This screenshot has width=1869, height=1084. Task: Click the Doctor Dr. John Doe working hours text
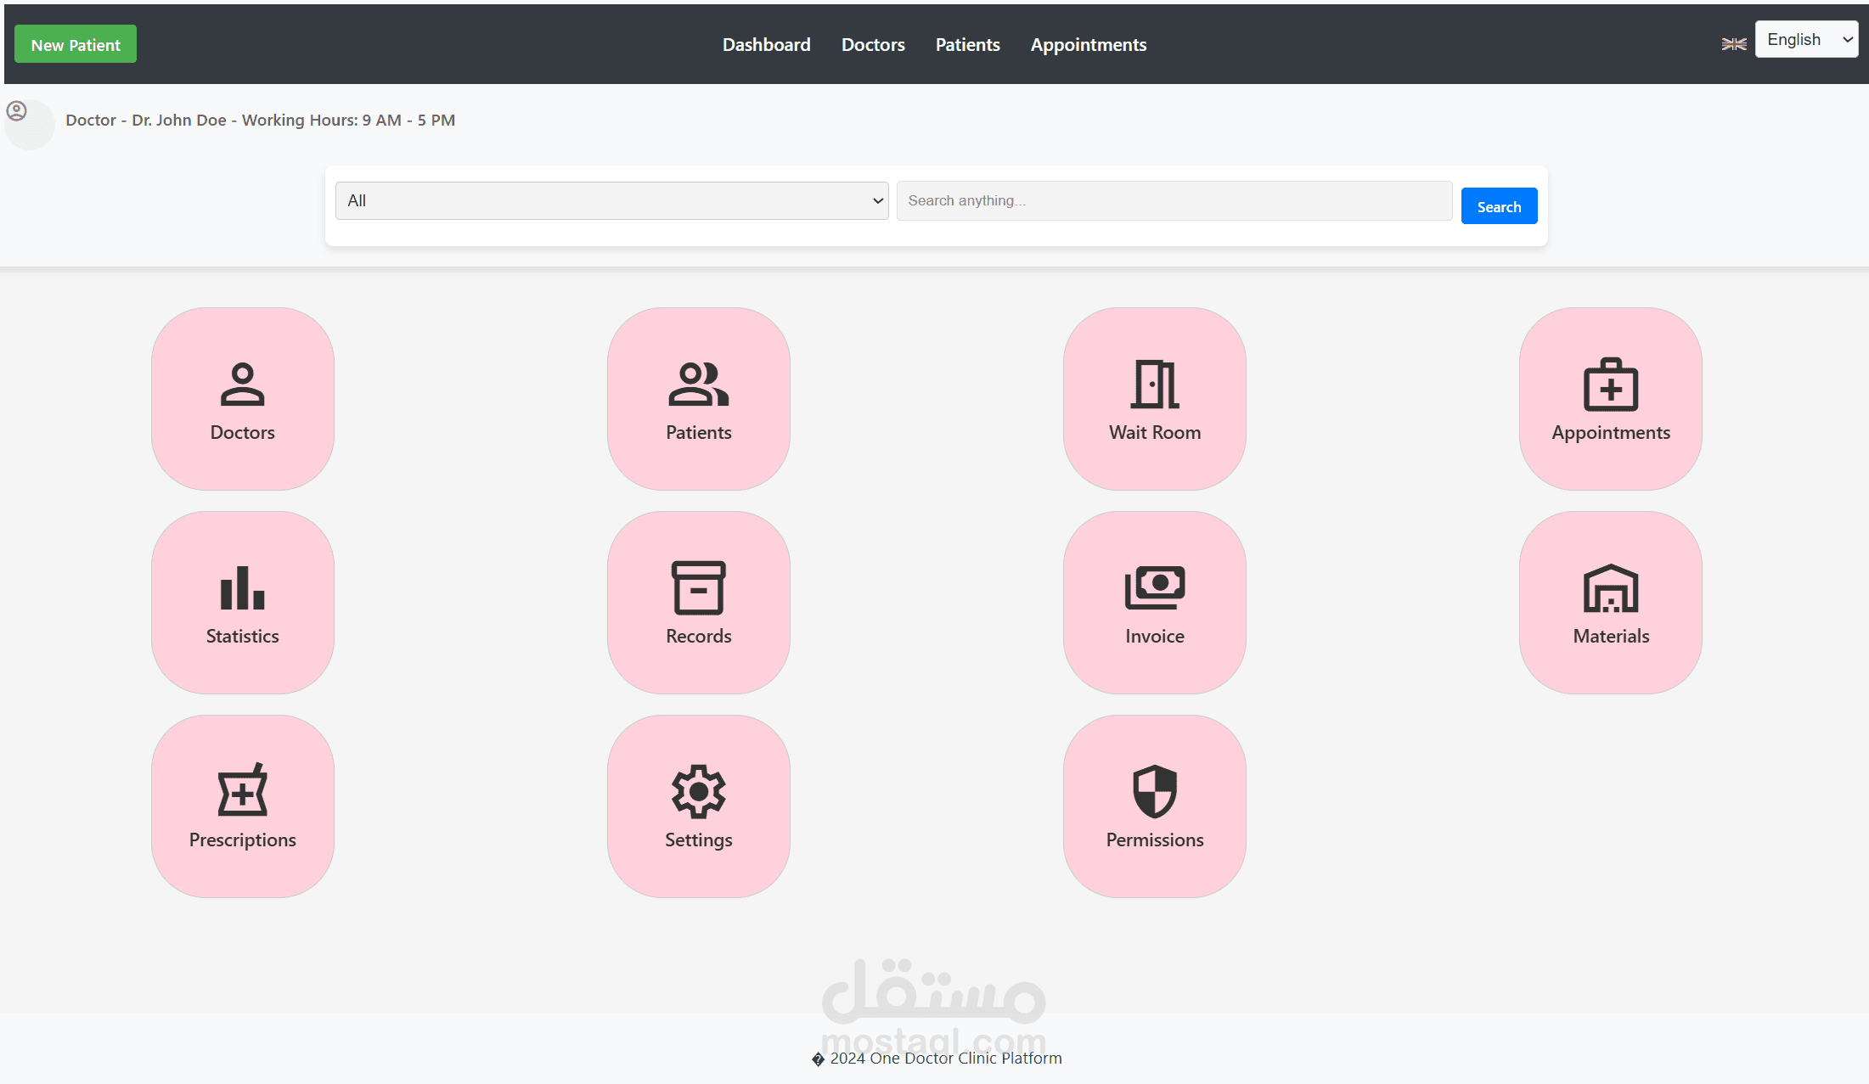tap(261, 121)
